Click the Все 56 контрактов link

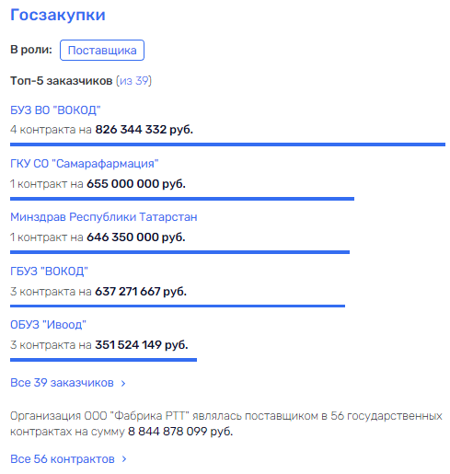coord(63,459)
